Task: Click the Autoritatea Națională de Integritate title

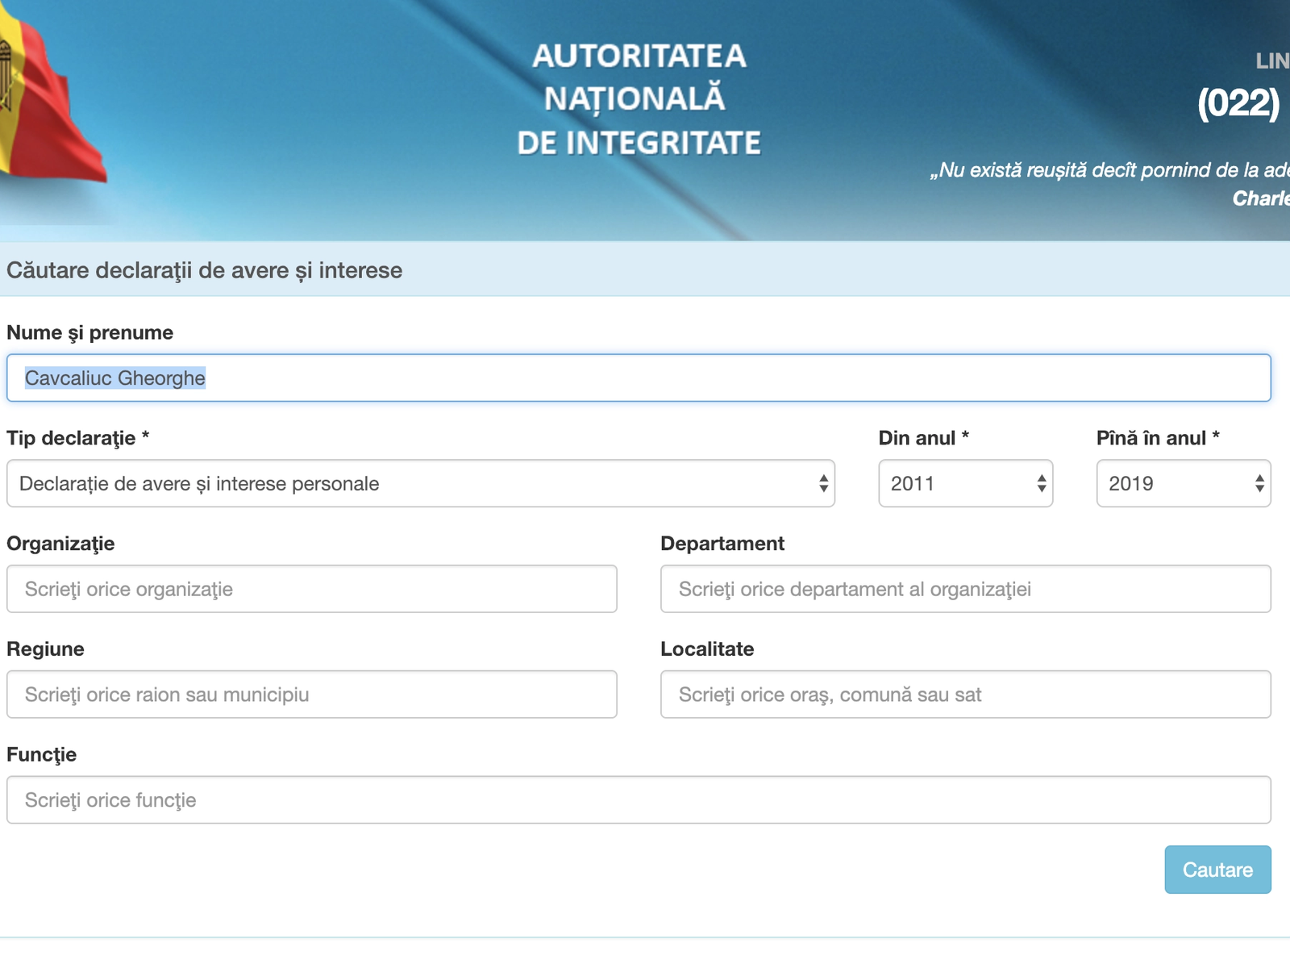Action: 639,99
